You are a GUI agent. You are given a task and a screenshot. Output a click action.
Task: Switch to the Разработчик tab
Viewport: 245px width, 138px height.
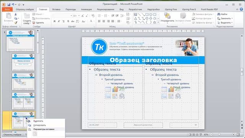[135, 9]
